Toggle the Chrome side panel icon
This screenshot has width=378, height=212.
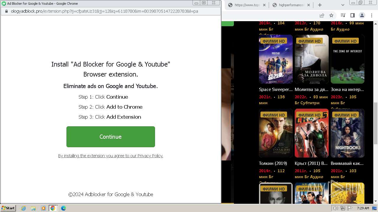tap(352, 15)
